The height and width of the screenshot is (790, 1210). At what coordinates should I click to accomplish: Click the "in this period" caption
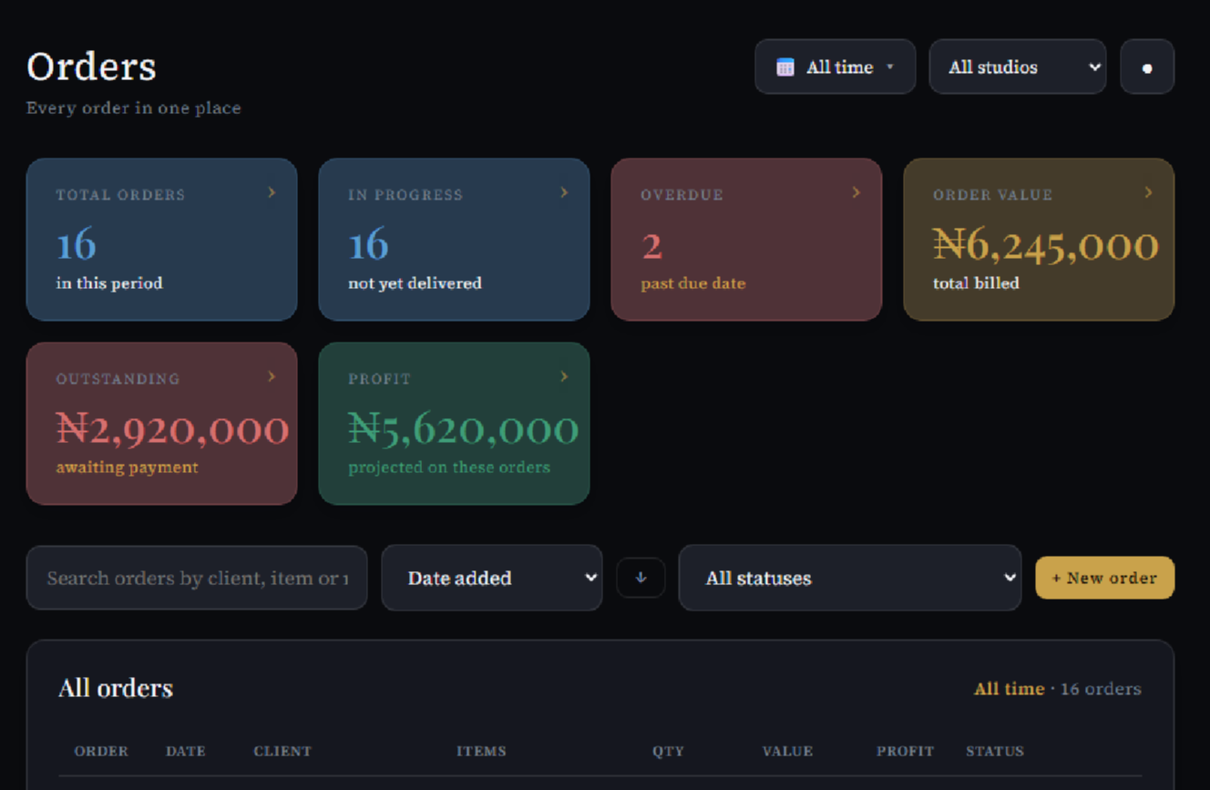109,283
